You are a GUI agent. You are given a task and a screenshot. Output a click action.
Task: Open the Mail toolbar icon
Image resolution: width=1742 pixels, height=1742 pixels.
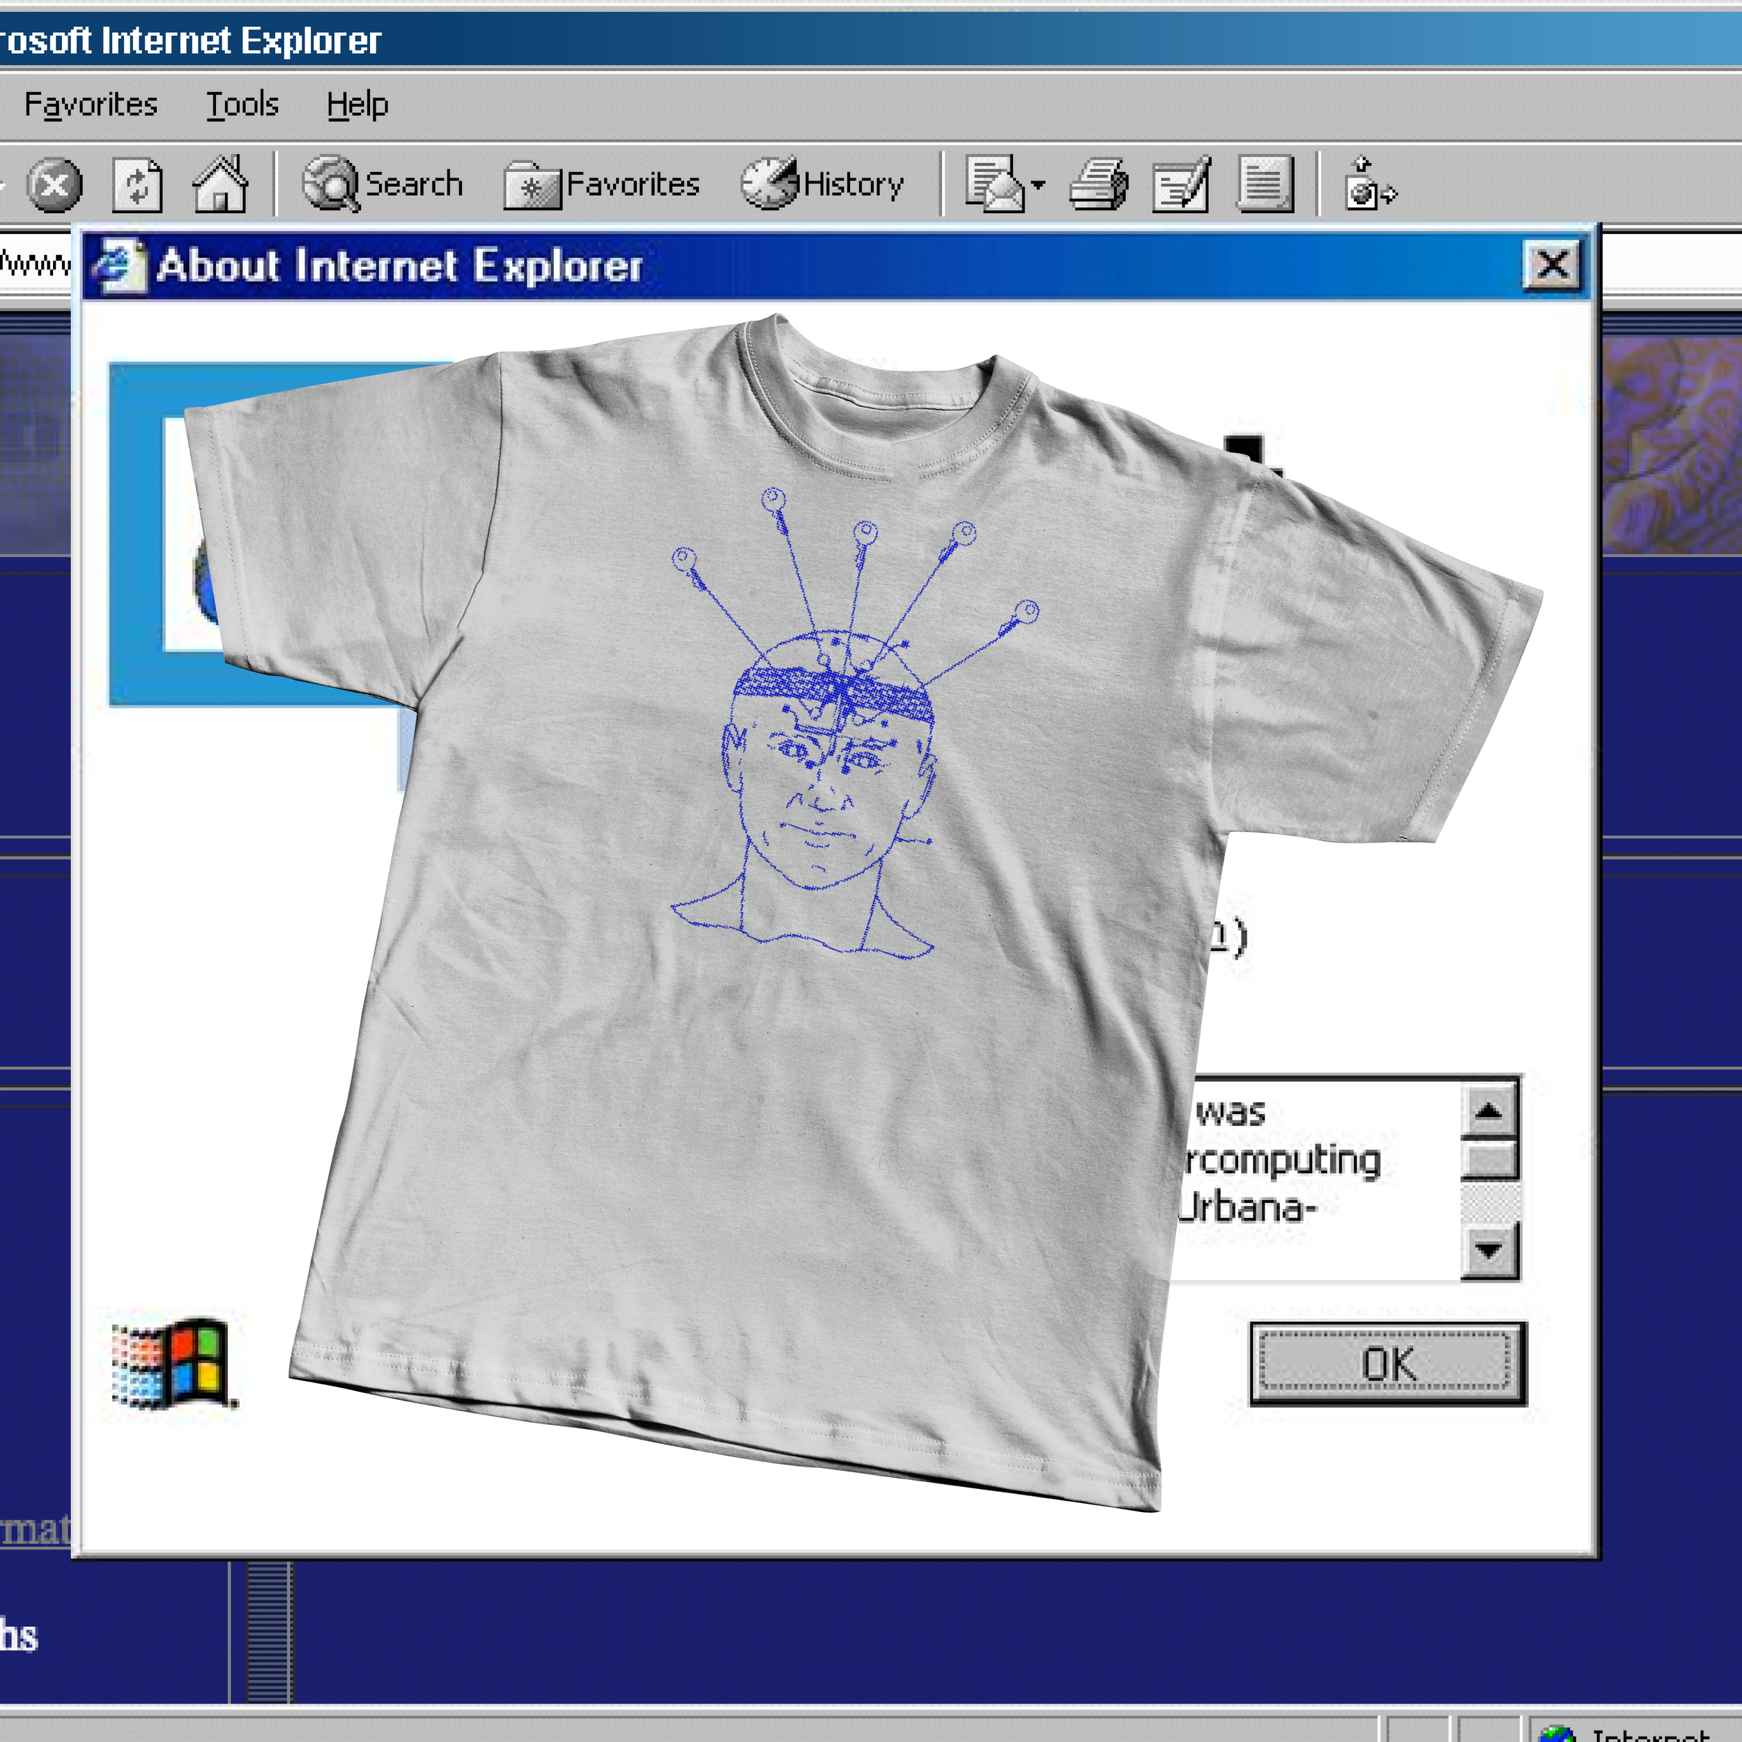[994, 184]
